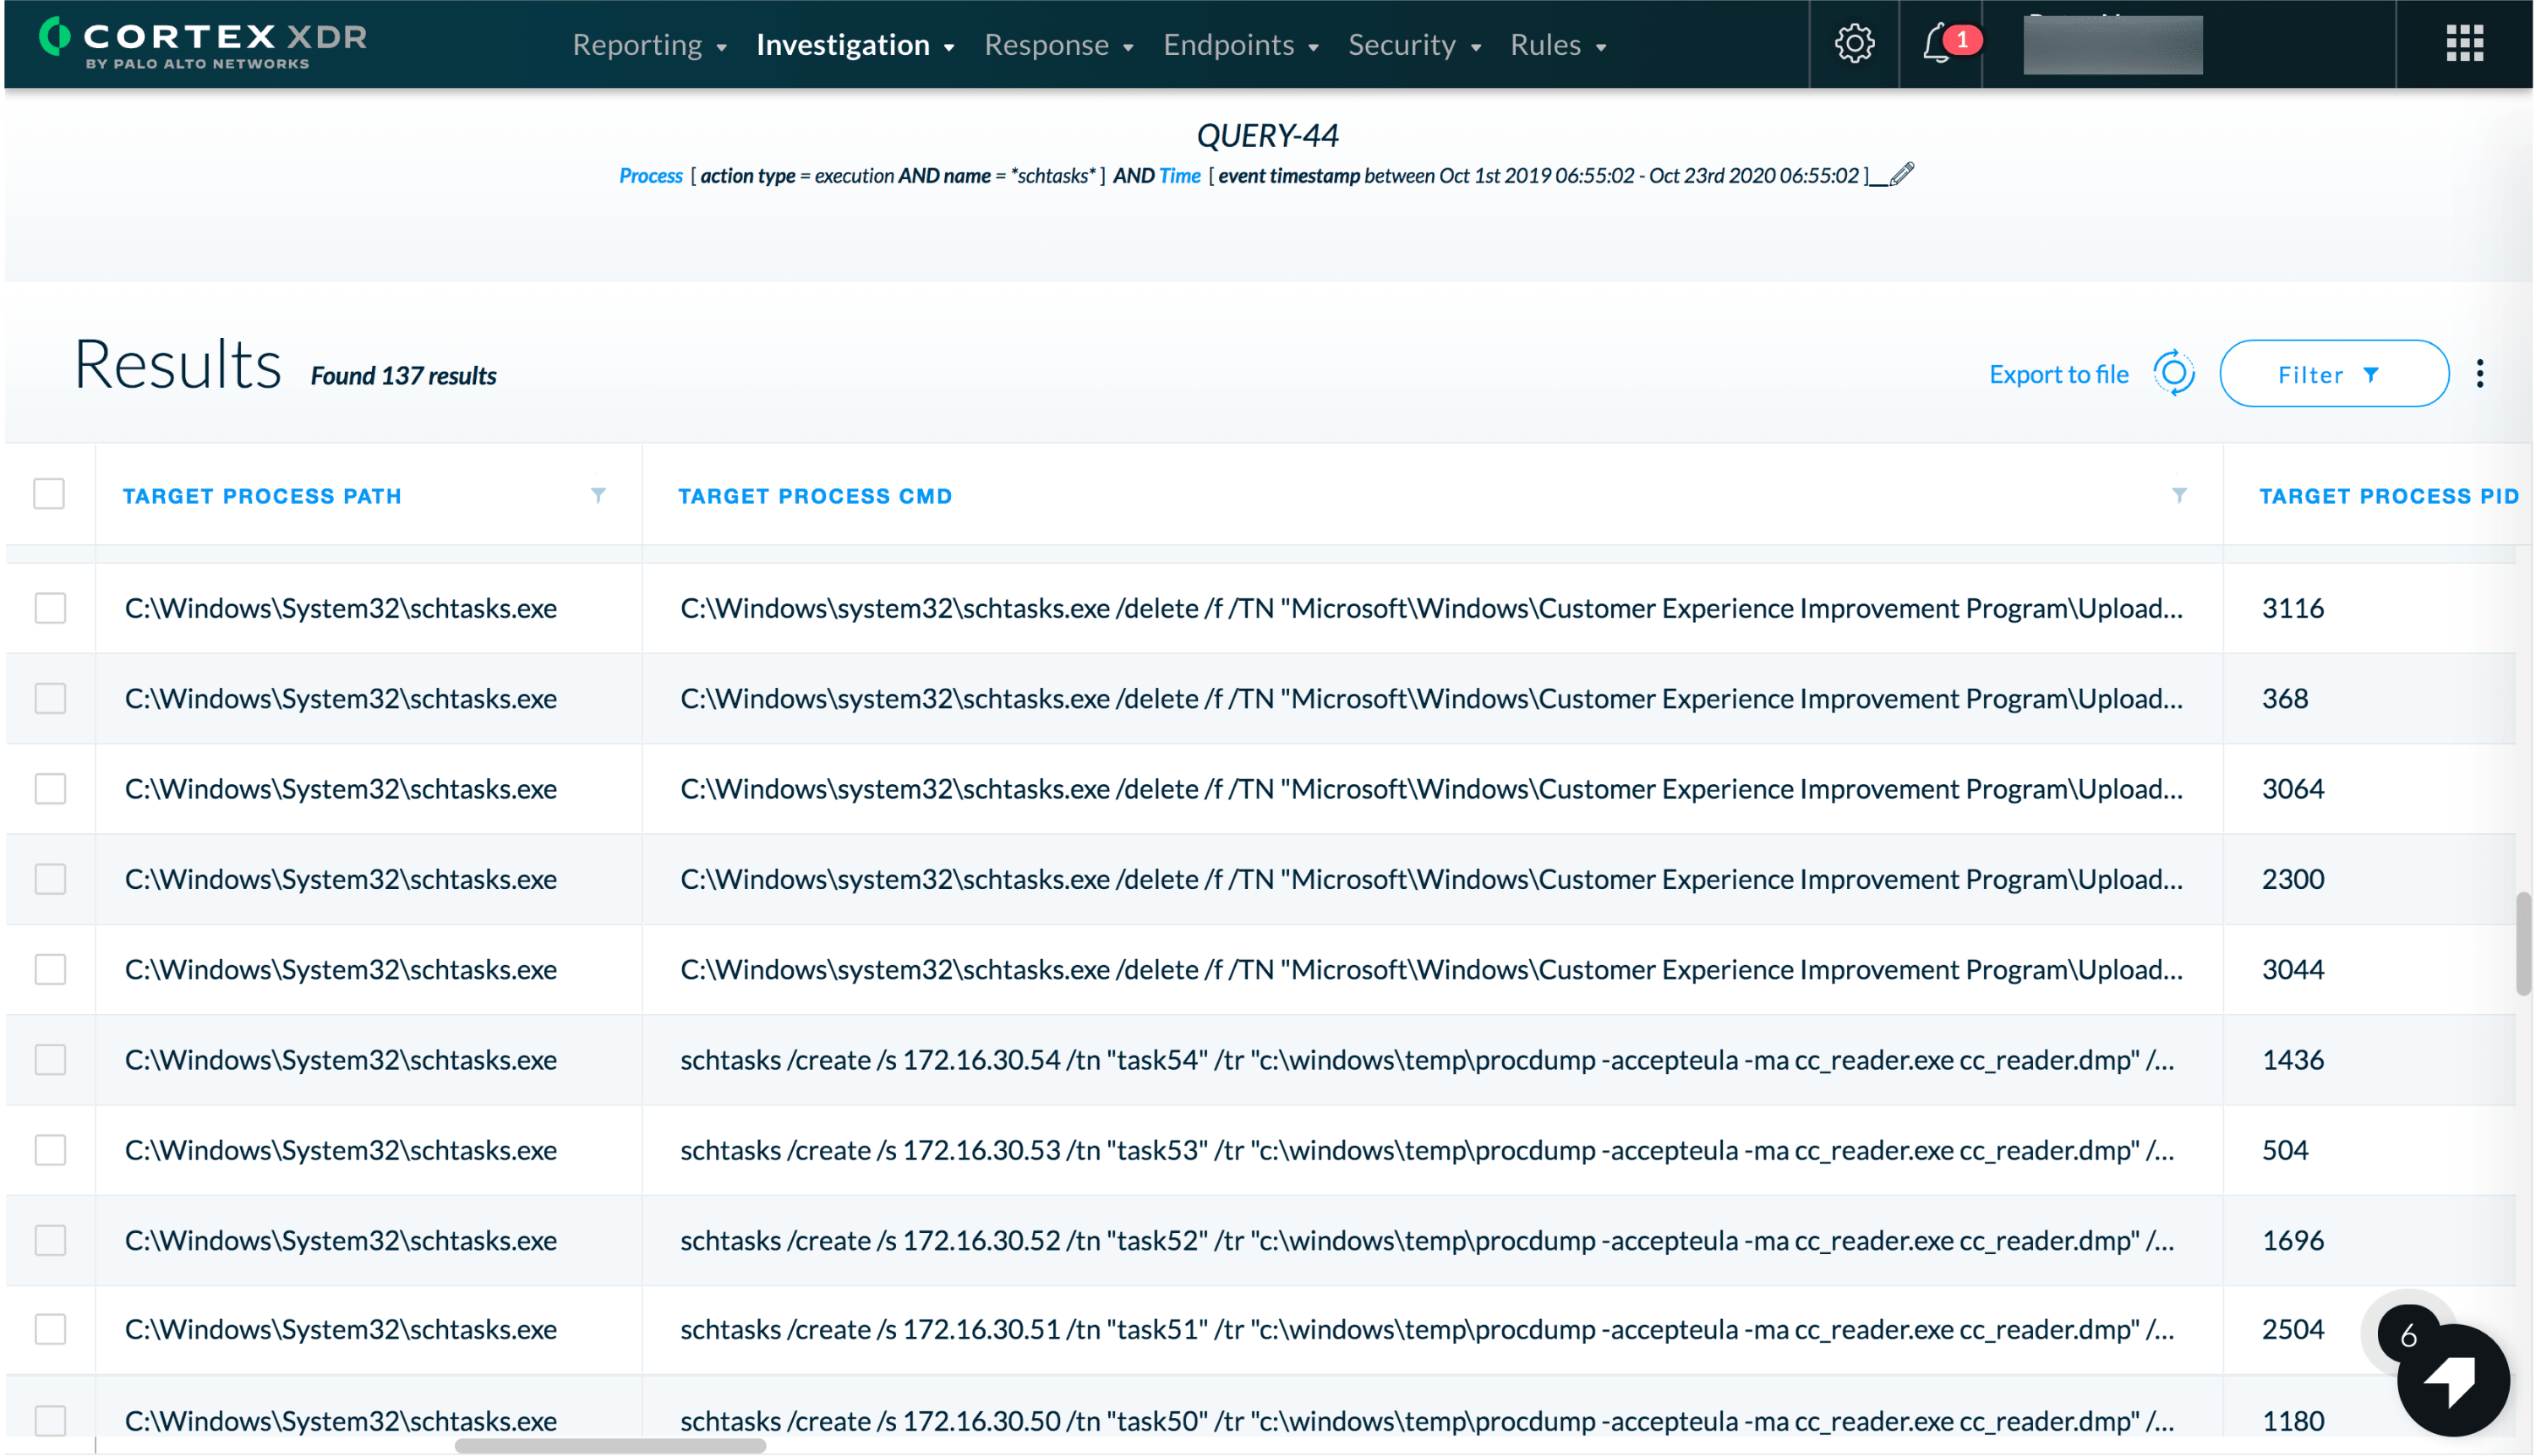Click the Target Process CMD filter icon

tap(2179, 495)
